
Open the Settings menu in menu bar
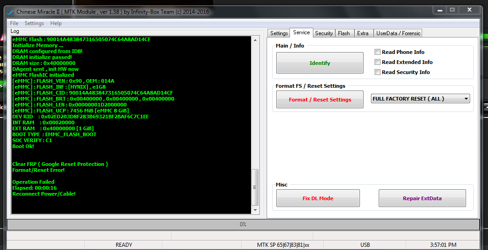coord(34,23)
